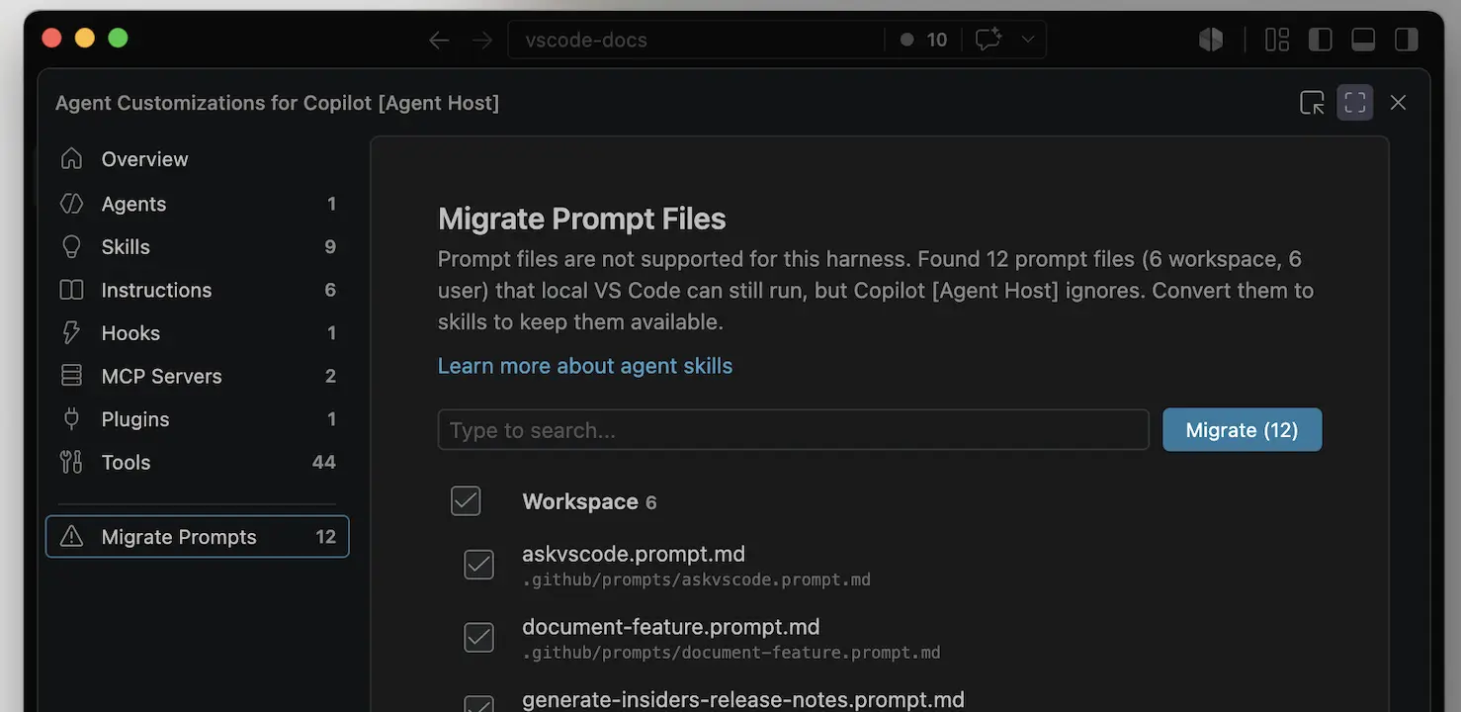
Task: Uncheck generate-insiders-release-notes.prompt.md checkbox
Action: (479, 704)
